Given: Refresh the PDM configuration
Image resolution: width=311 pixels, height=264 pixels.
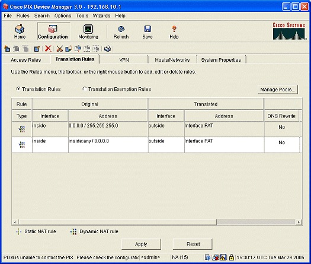Looking at the screenshot, I should coord(121,31).
